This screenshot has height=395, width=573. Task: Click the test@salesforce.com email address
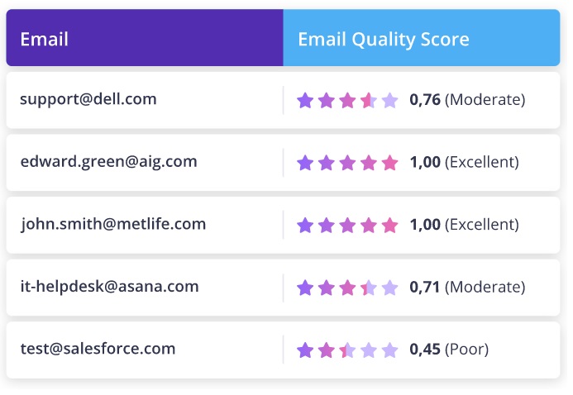pyautogui.click(x=98, y=349)
